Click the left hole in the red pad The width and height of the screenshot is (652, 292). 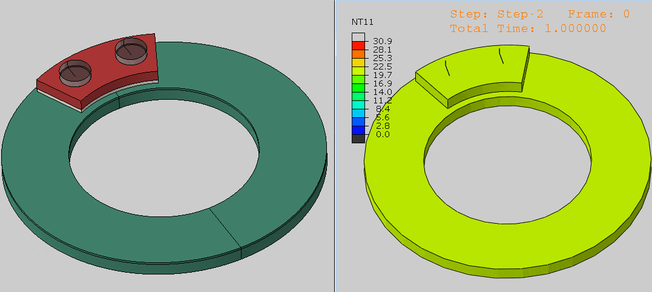point(74,71)
